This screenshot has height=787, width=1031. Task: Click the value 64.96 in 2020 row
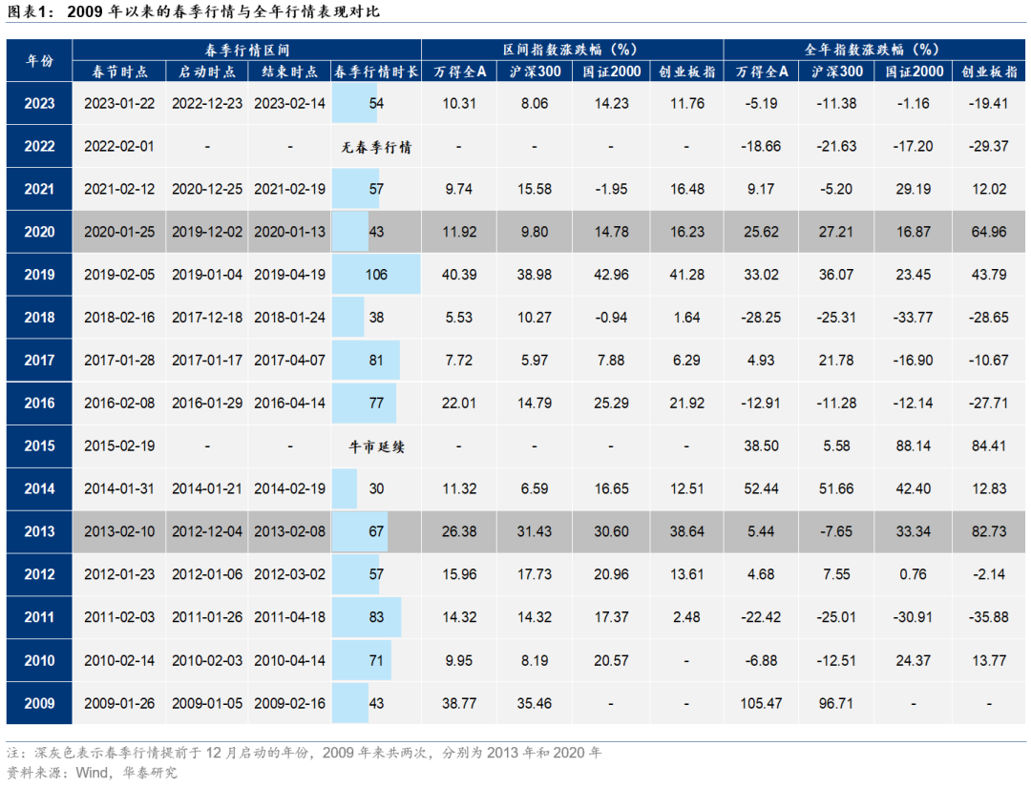[989, 231]
